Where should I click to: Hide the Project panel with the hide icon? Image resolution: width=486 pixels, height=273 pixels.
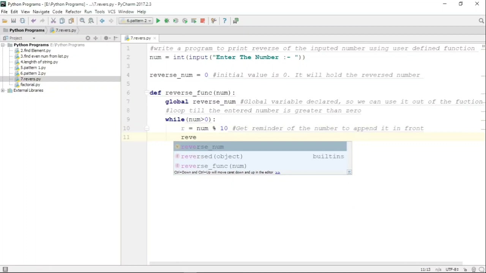coord(115,38)
